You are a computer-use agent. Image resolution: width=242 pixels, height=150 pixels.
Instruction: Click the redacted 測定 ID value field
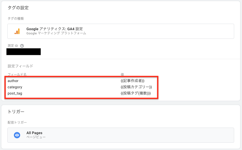(24, 52)
